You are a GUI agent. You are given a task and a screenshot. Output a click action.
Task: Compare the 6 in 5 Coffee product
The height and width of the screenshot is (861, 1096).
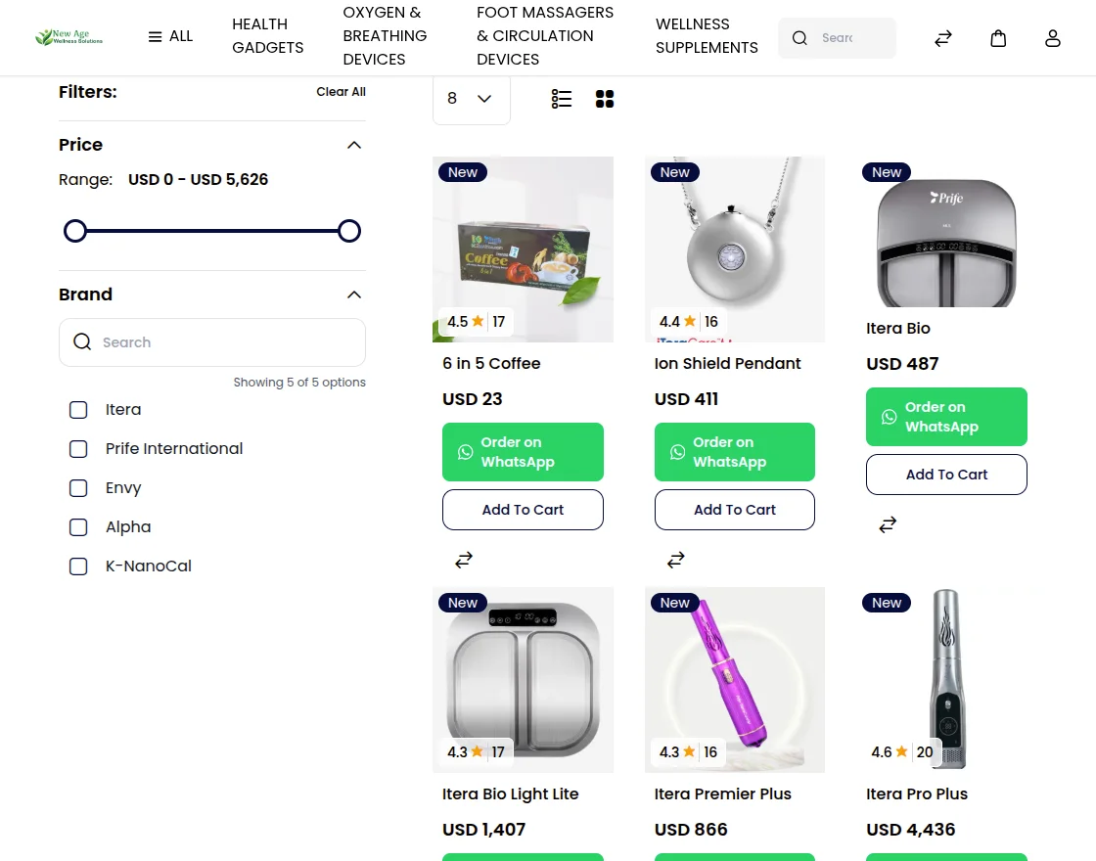point(464,560)
